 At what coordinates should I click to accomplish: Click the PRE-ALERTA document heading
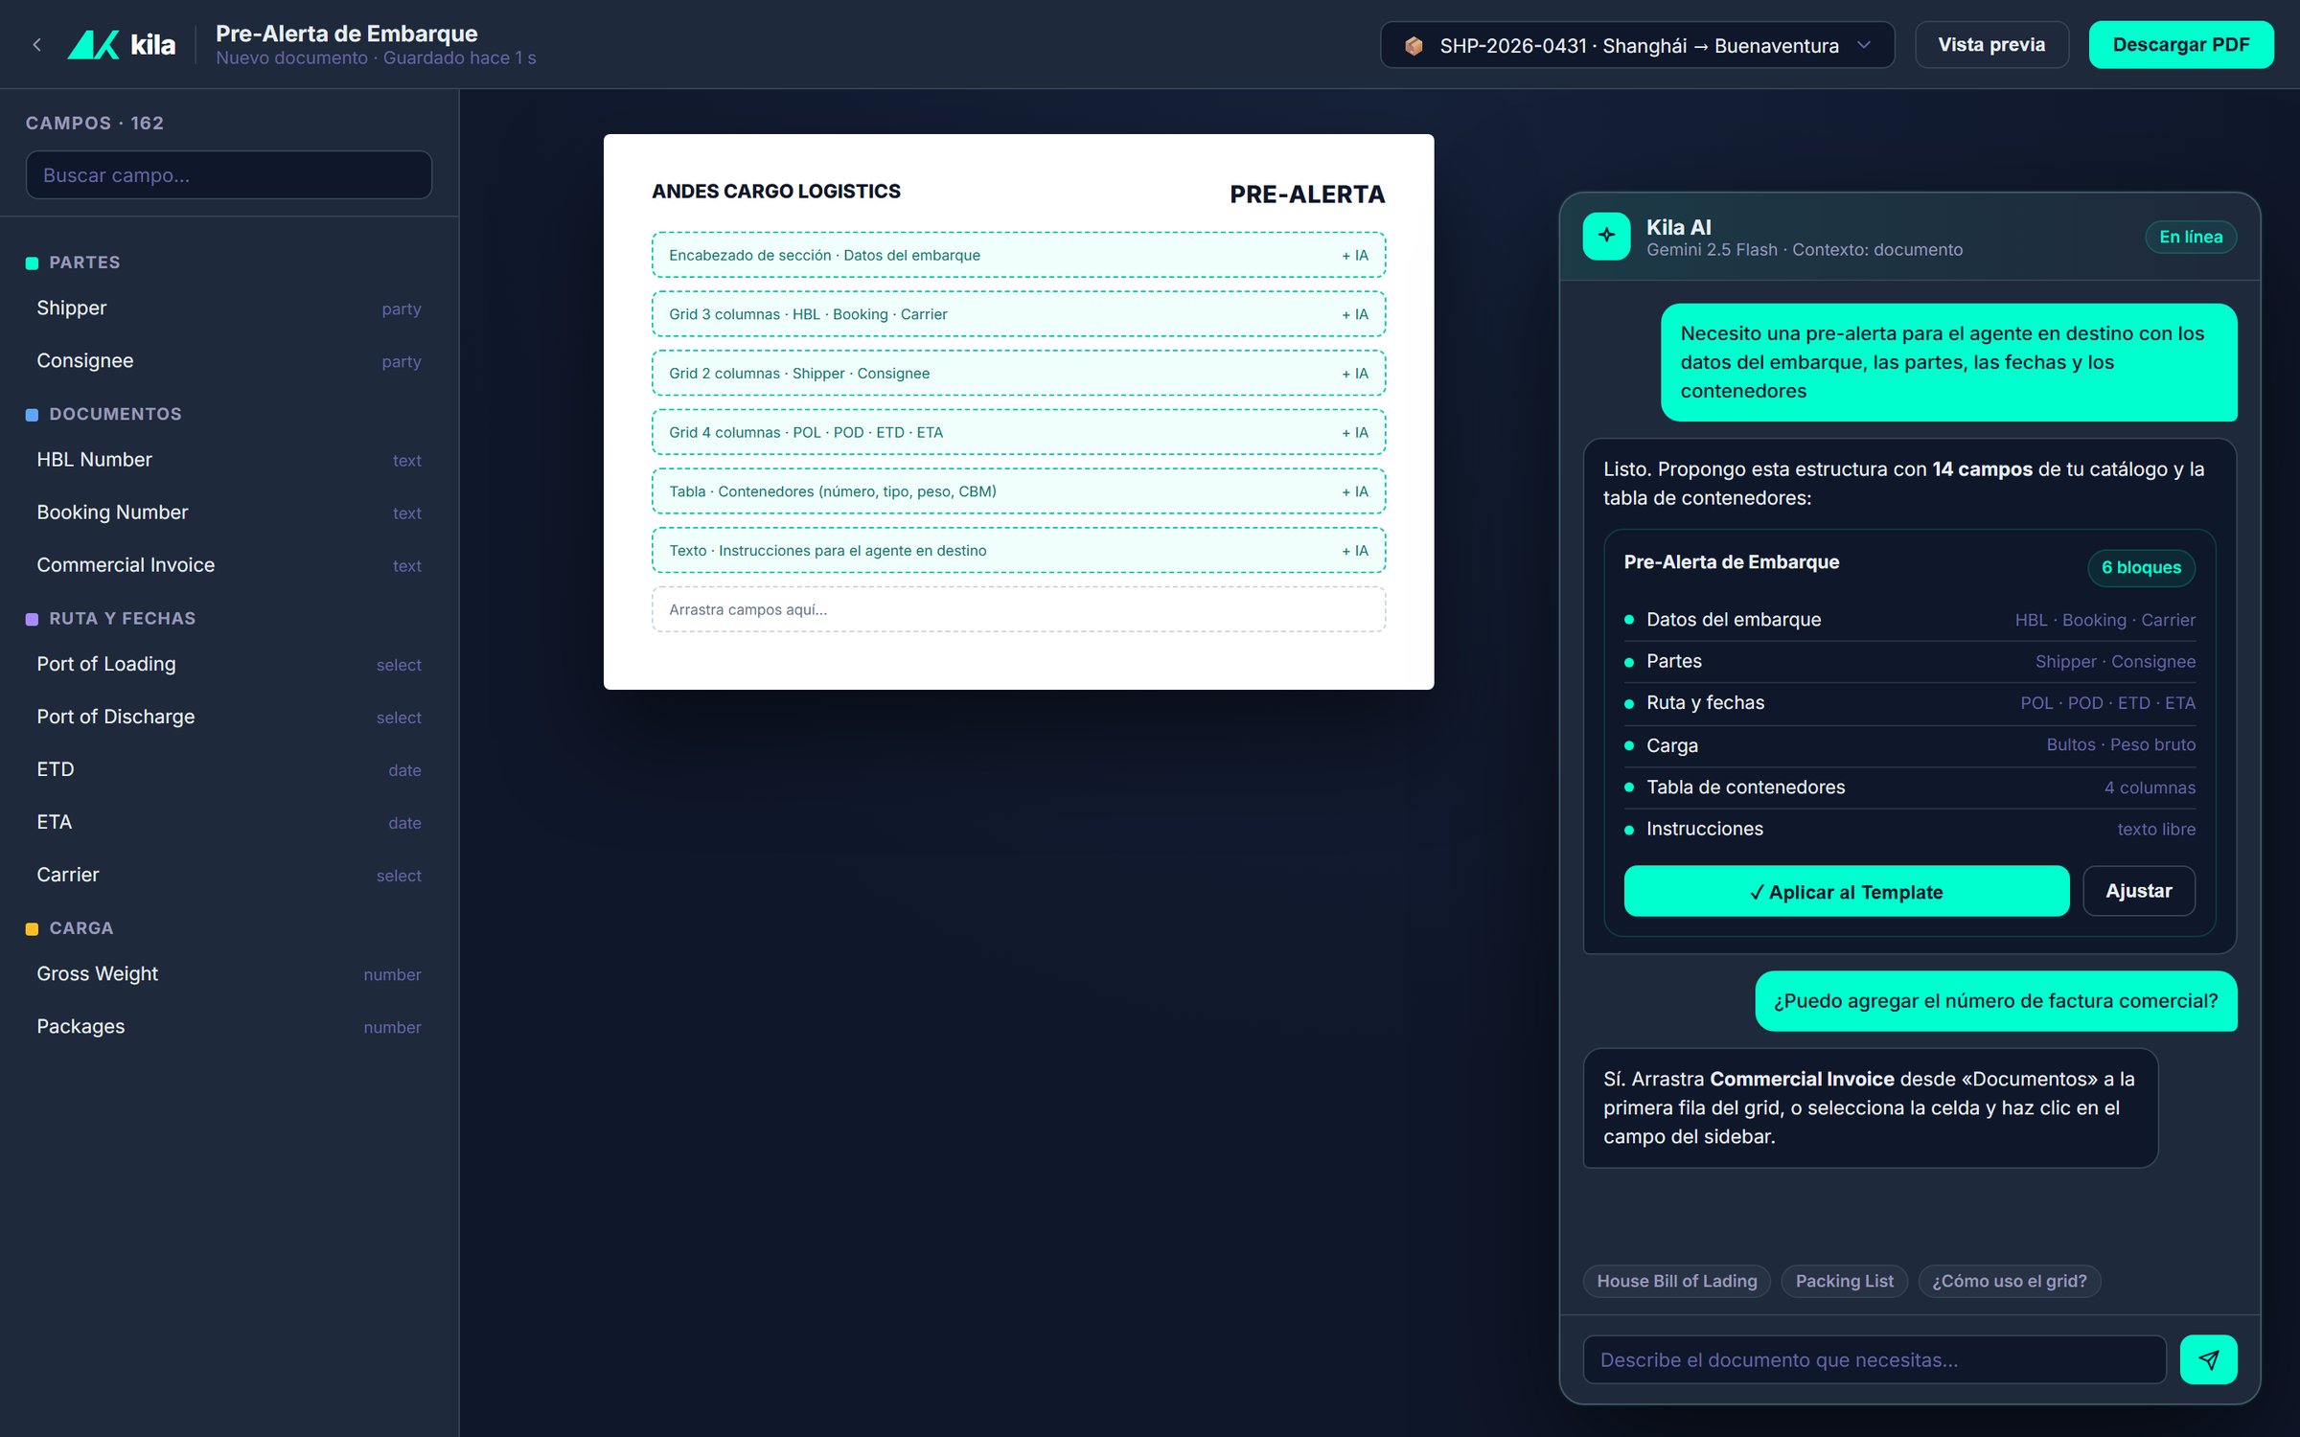coord(1307,194)
